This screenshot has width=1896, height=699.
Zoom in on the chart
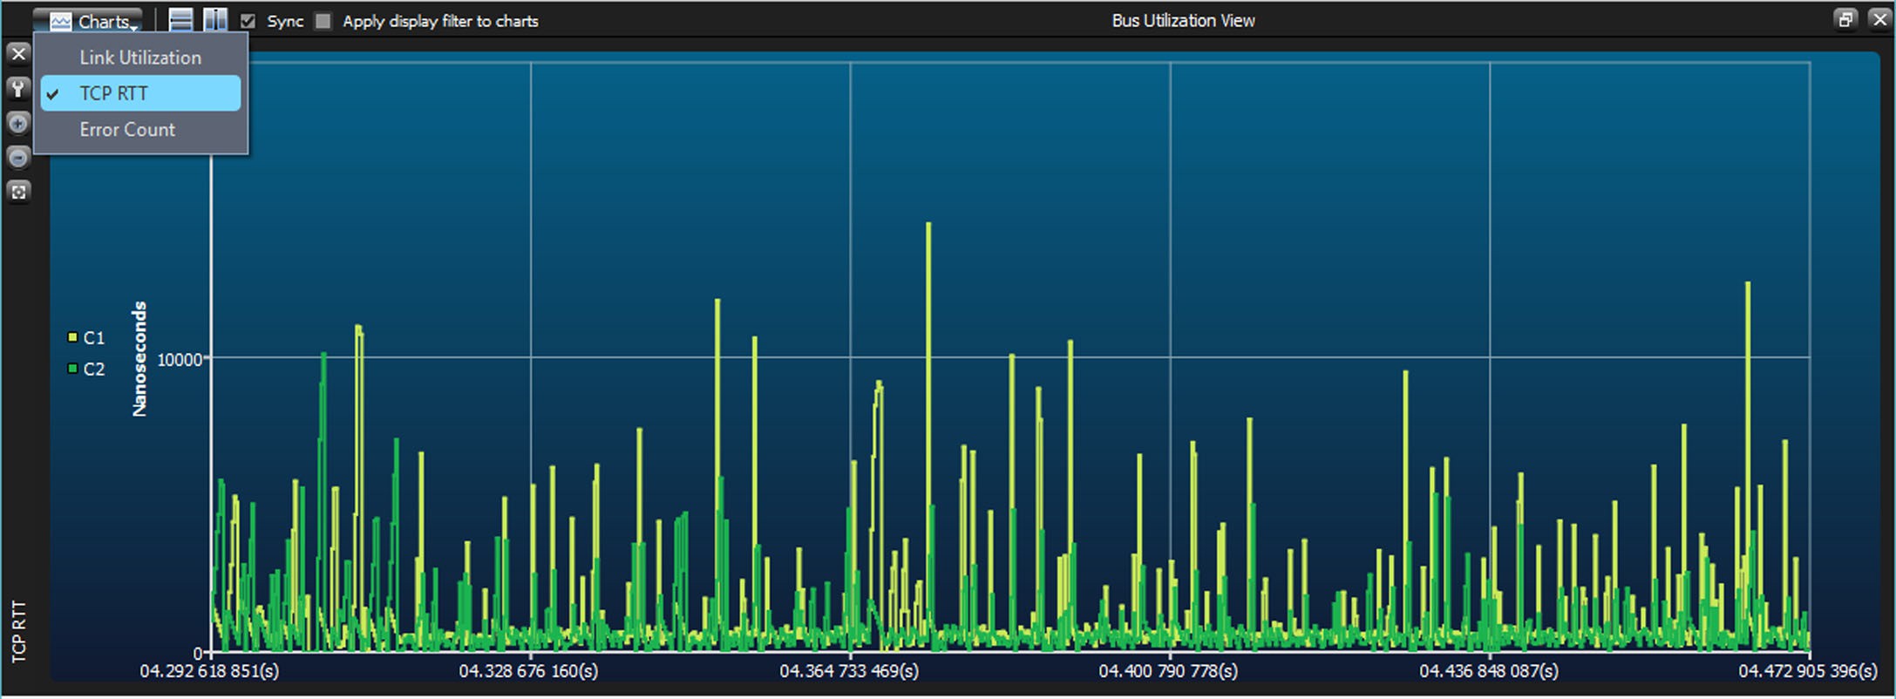pos(18,123)
